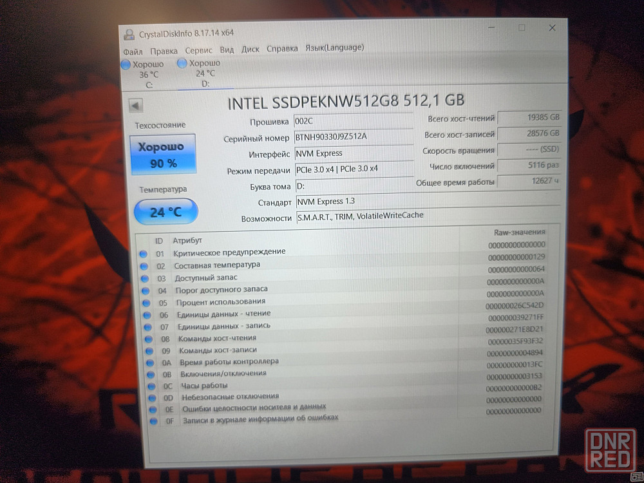Click the status dot for Команды хост-чтения
The height and width of the screenshot is (483, 644).
coord(149,339)
